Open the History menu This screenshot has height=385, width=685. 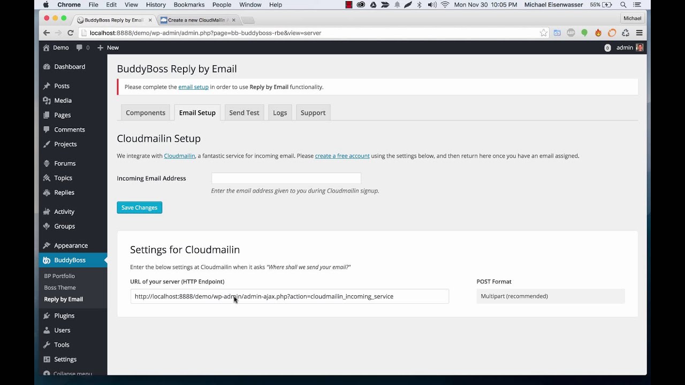point(156,5)
